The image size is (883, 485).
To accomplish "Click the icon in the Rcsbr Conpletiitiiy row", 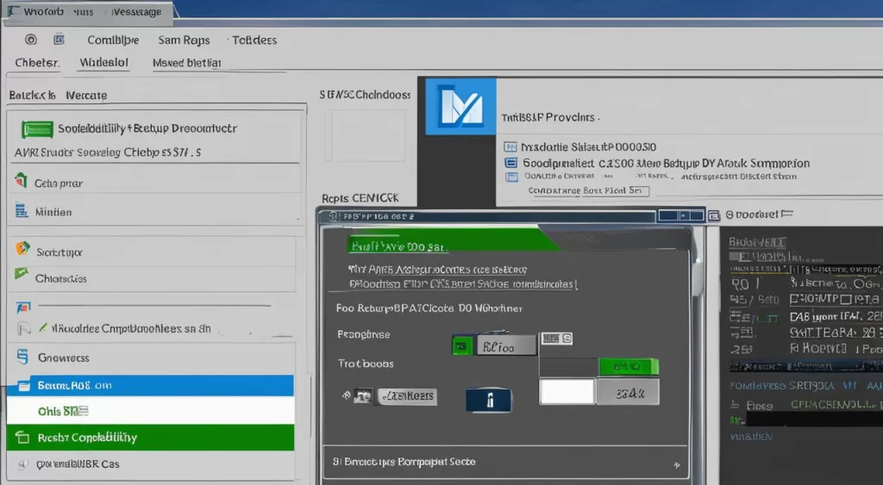I will pos(22,437).
